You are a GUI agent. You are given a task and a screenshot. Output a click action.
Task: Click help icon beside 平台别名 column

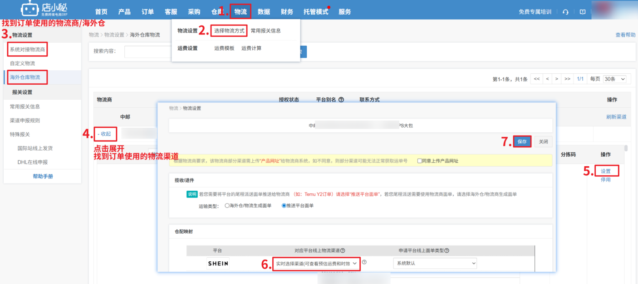click(341, 100)
